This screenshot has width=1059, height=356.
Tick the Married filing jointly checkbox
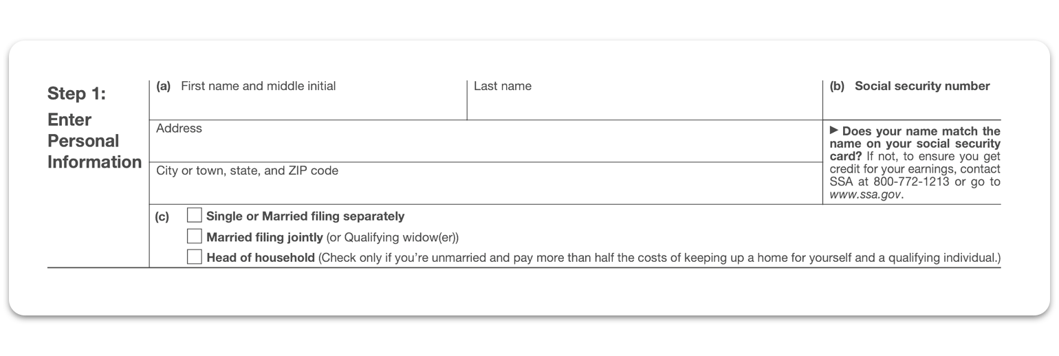195,237
